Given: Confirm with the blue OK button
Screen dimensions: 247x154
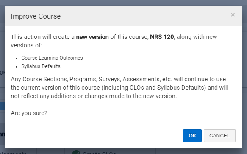Looking at the screenshot, I should [x=192, y=135].
